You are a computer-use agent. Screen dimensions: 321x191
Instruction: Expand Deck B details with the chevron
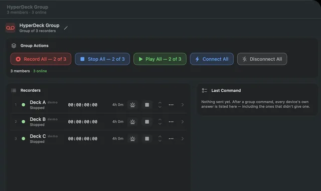[x=183, y=122]
